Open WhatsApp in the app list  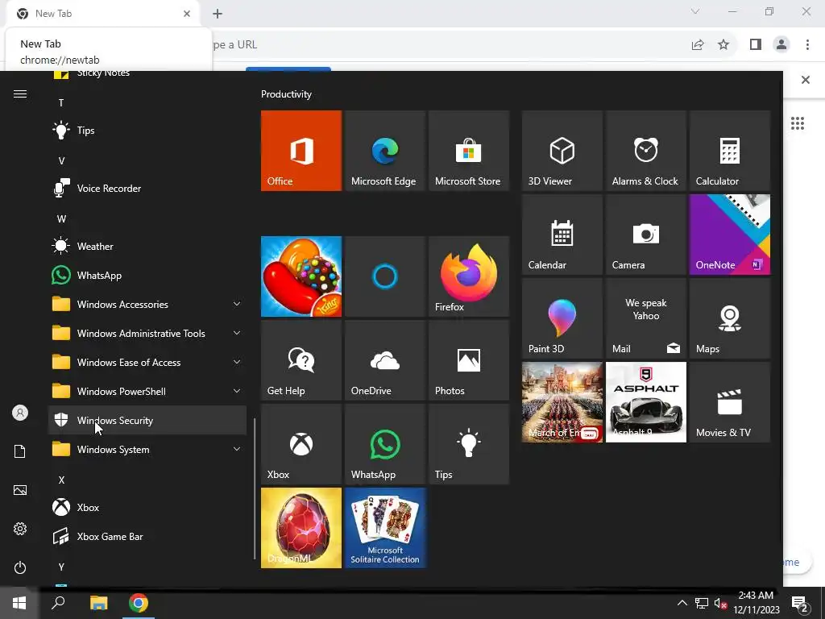pos(147,275)
